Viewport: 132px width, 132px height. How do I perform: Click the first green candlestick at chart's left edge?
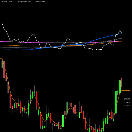tap(2, 64)
